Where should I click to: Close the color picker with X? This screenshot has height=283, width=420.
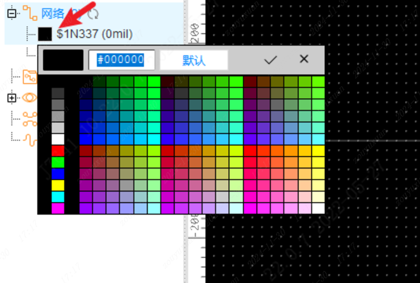pyautogui.click(x=304, y=59)
